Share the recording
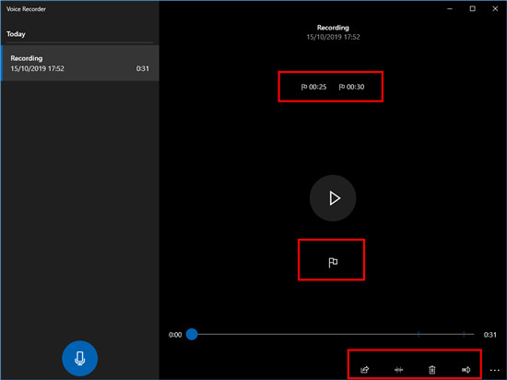Screen dimensions: 507x380 [365, 369]
